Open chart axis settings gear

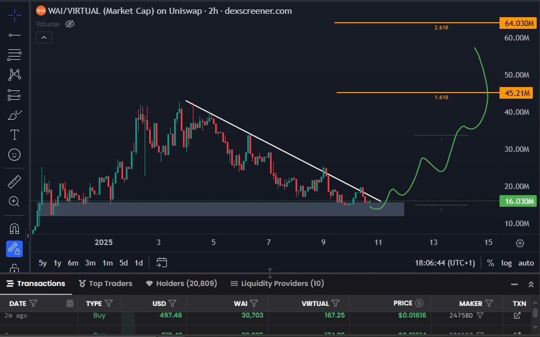[520, 243]
